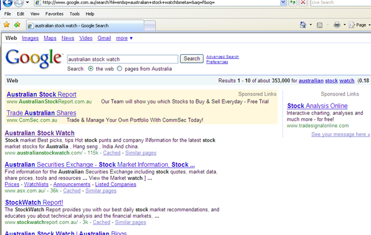Click 'stock' link in the results bar
Viewport: 371px width, 235px height.
click(331, 81)
